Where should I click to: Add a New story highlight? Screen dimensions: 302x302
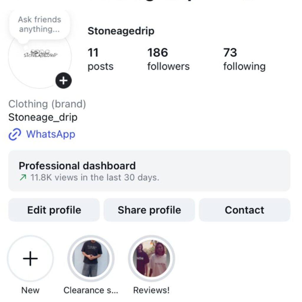[30, 259]
